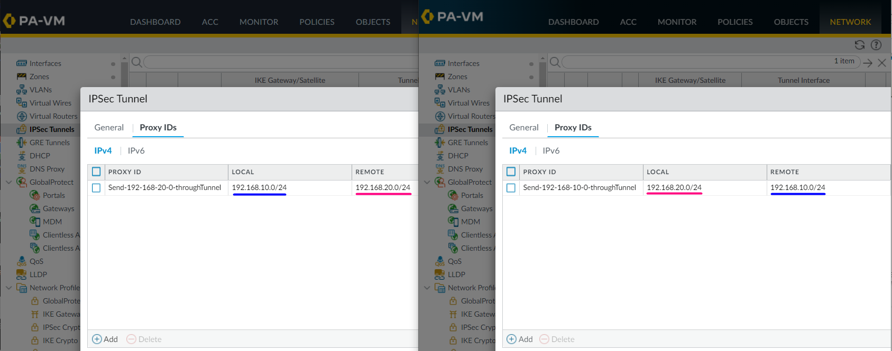Open the OBJECTS tab in right window
Screen dimensions: 892x351
click(791, 22)
